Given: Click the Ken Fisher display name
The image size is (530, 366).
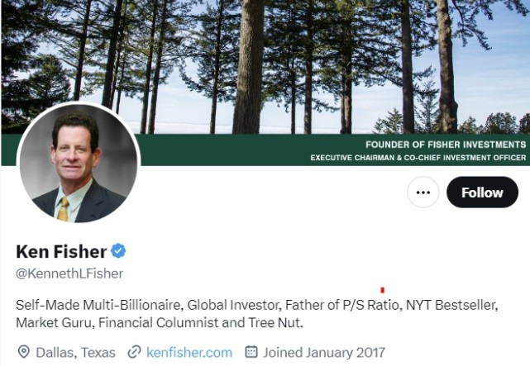Looking at the screenshot, I should pos(61,251).
